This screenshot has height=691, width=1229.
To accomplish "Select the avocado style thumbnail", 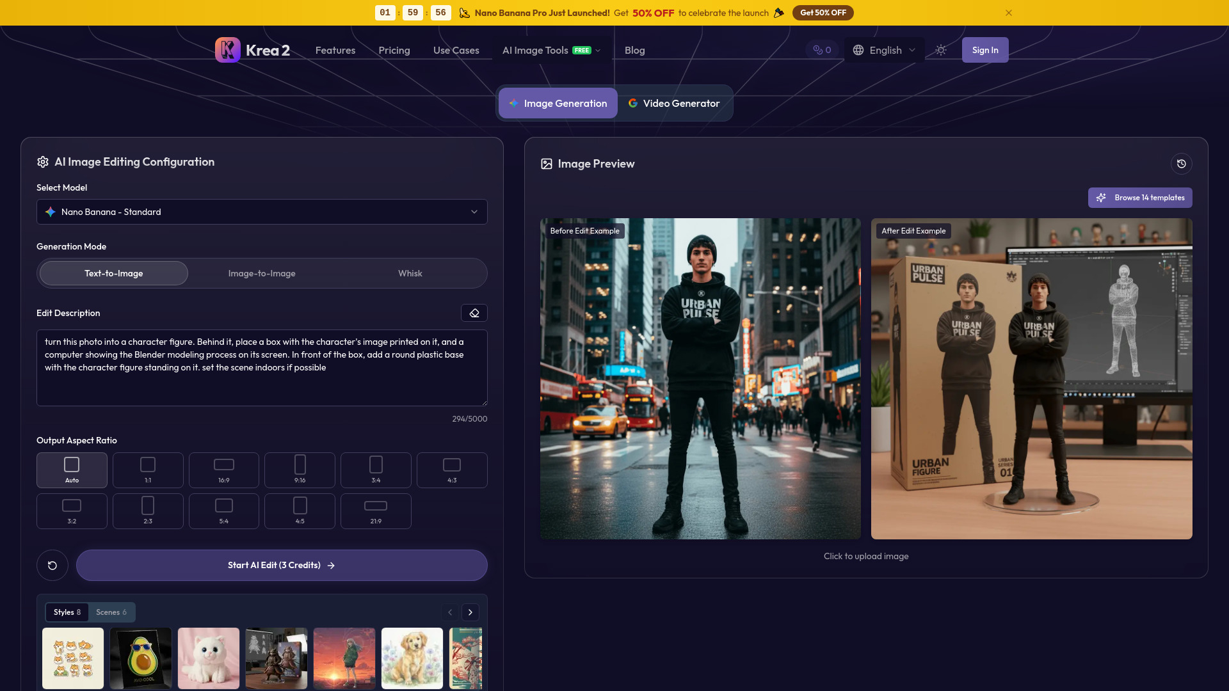I will [141, 658].
